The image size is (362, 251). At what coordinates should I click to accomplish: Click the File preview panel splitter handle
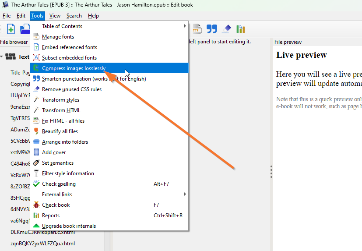coord(271,172)
